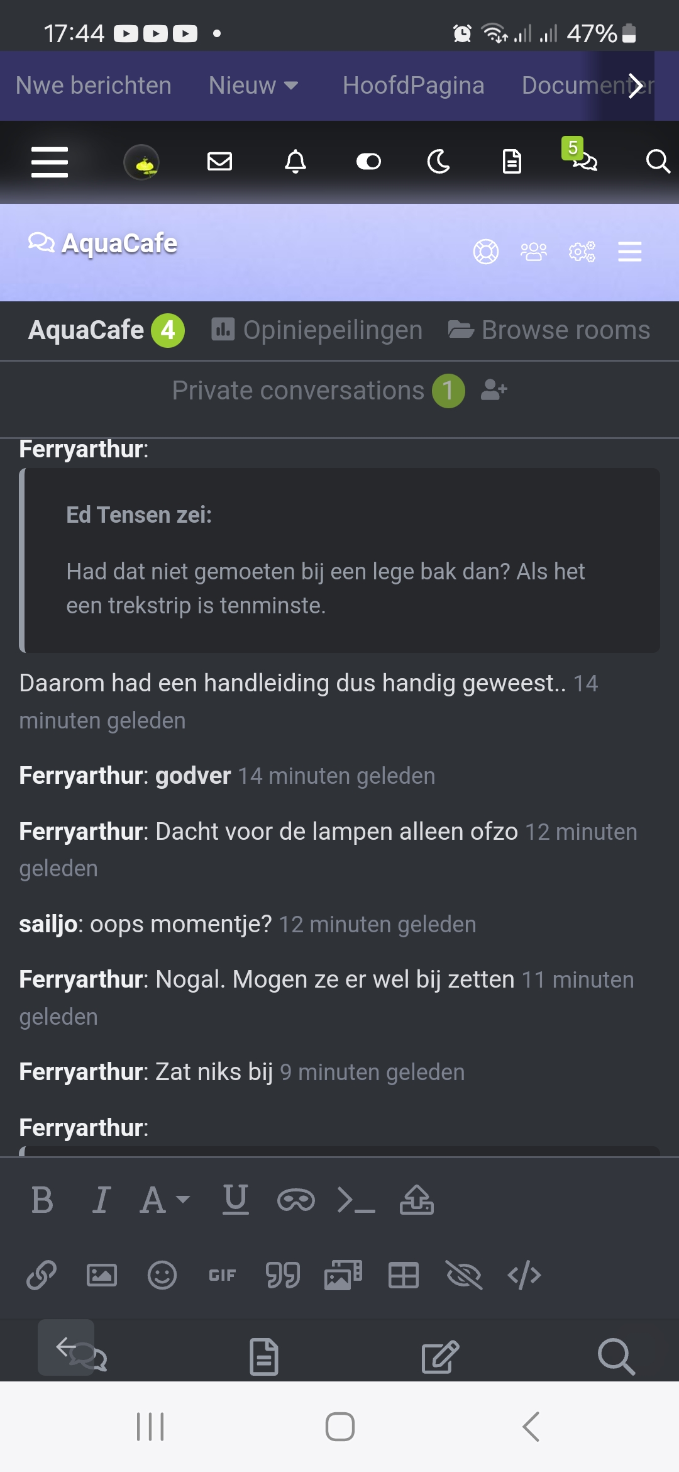This screenshot has height=1472, width=679.
Task: Insert a GIF into the message
Action: [221, 1275]
